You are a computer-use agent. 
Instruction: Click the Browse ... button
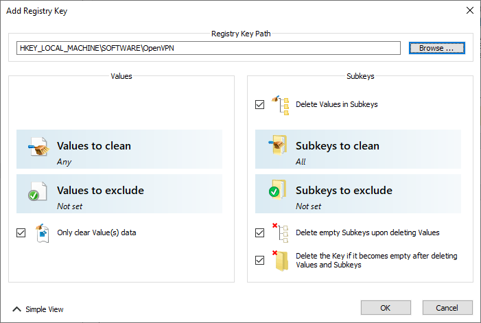tap(437, 48)
